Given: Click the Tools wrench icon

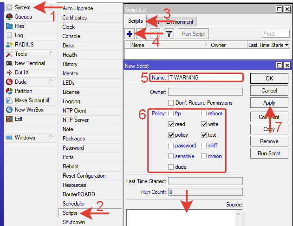Looking at the screenshot, I should [9, 54].
